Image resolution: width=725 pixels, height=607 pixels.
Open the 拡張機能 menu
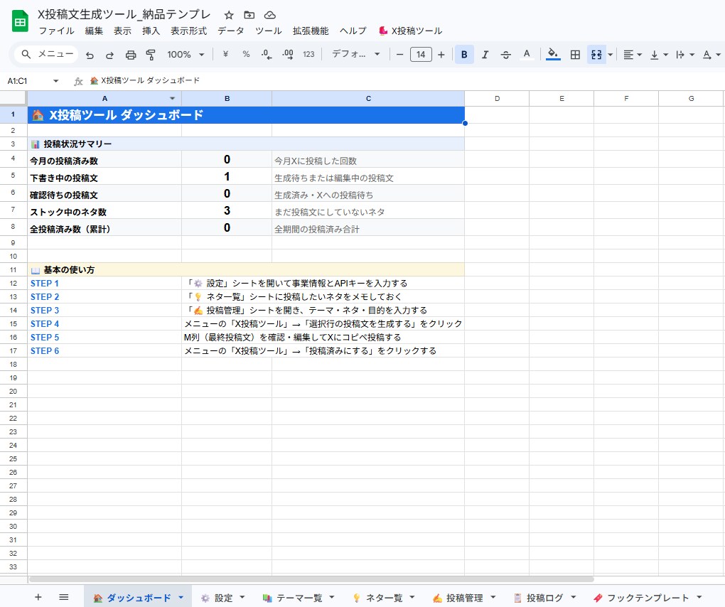[x=311, y=31]
